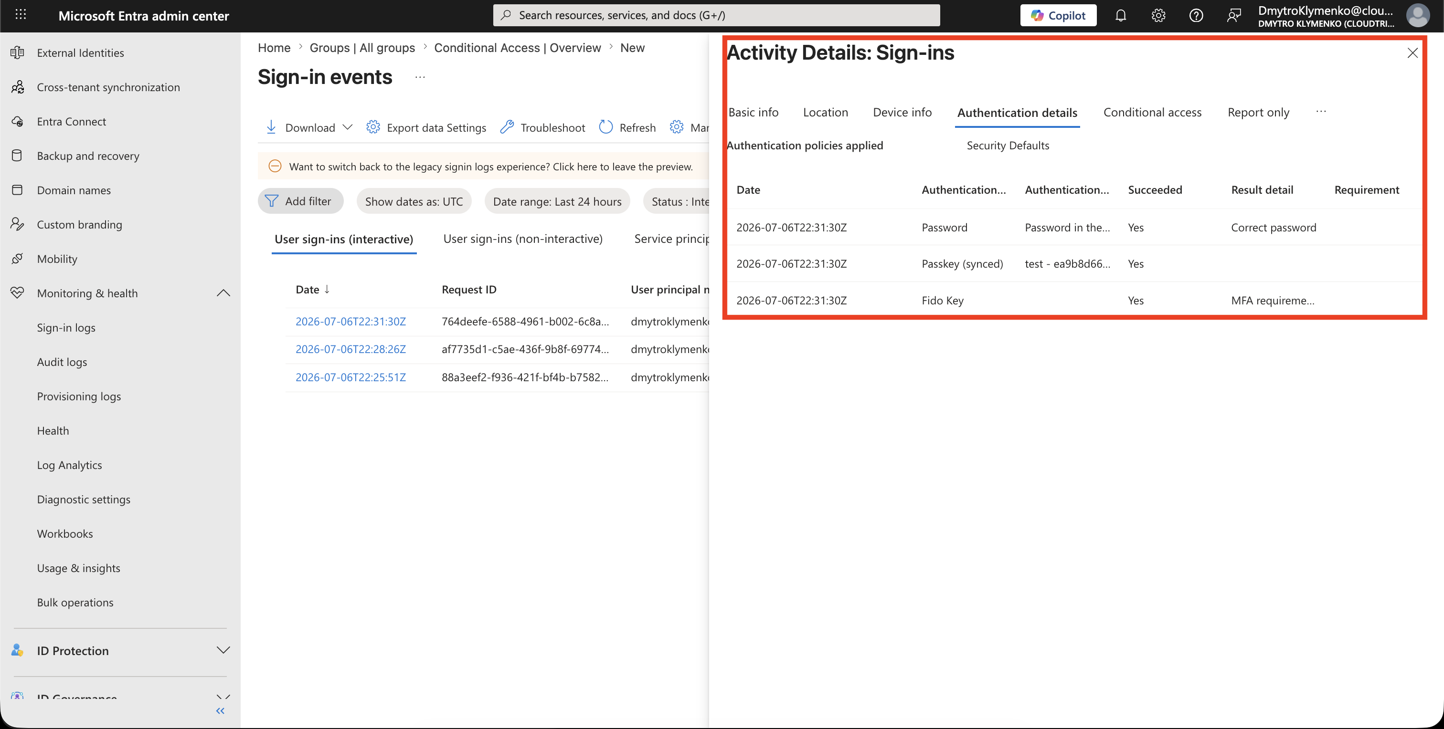The height and width of the screenshot is (729, 1444).
Task: Collapse the sidebar with double-chevron icon
Action: [220, 710]
